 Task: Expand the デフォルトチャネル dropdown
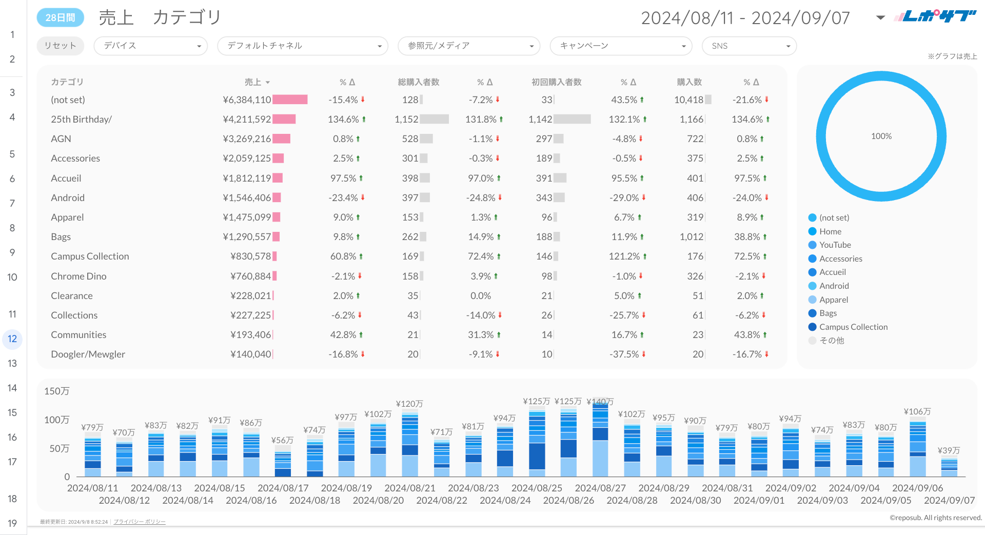click(303, 46)
